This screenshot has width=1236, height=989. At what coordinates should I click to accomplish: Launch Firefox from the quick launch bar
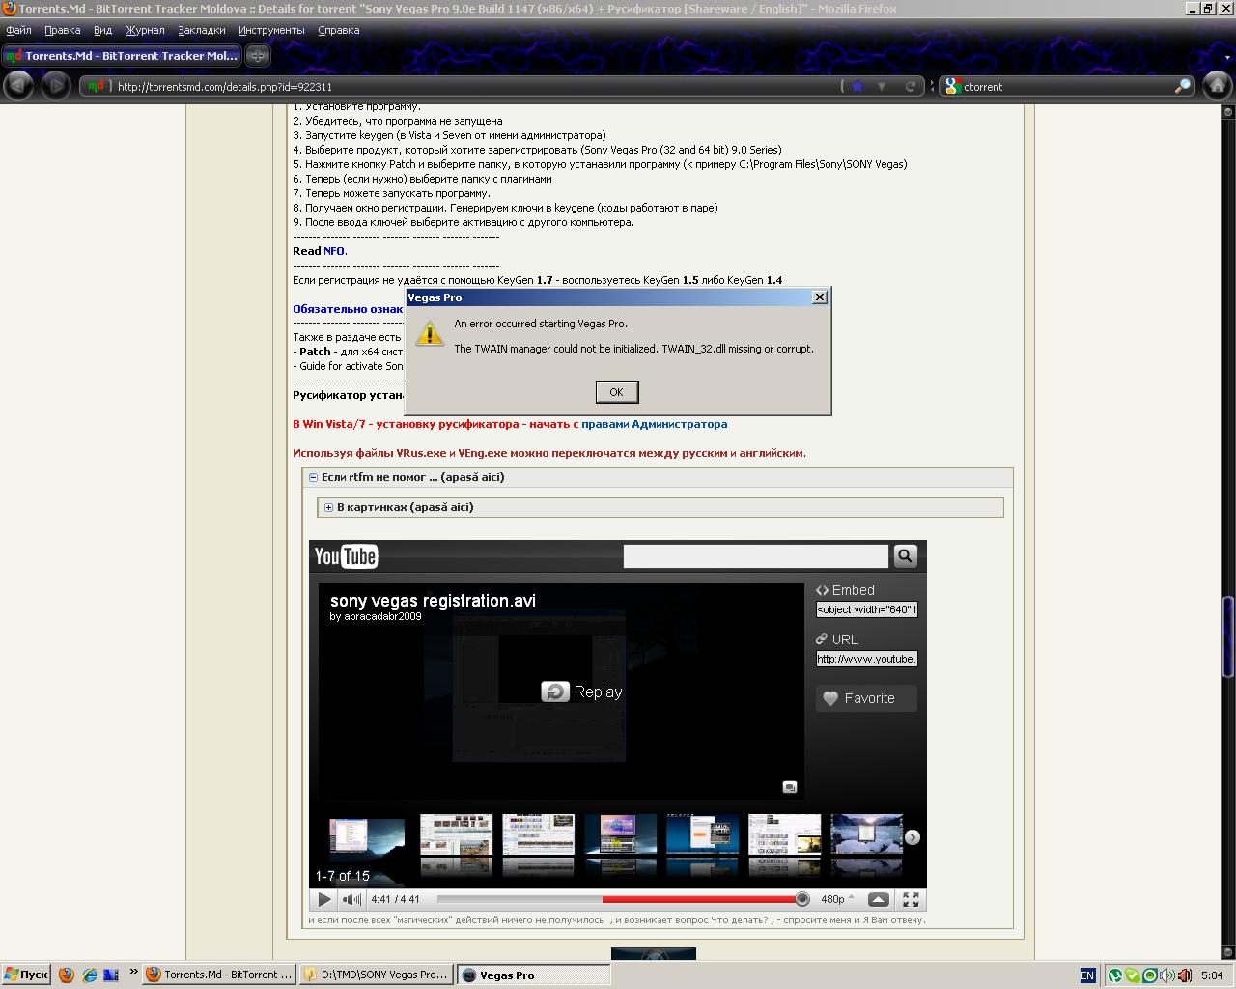[67, 975]
